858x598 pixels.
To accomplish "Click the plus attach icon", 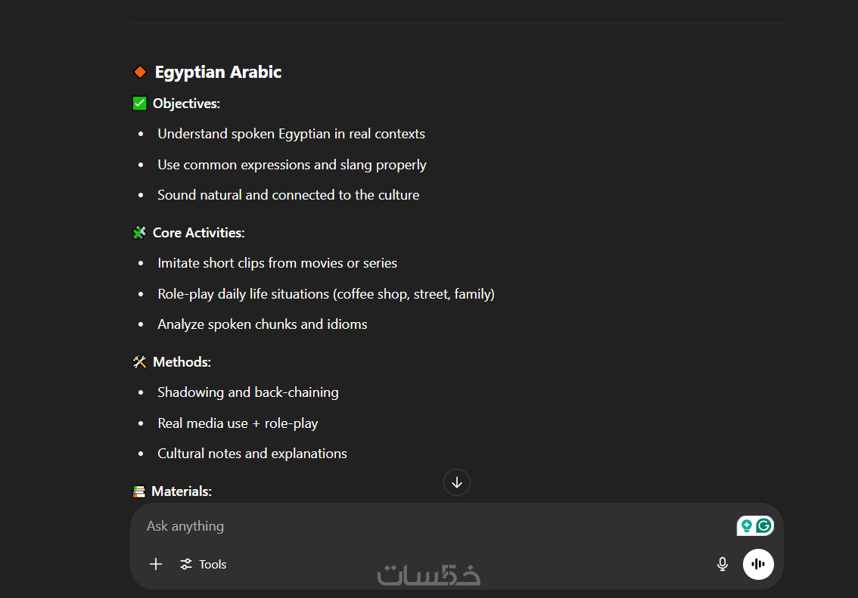I will click(156, 564).
